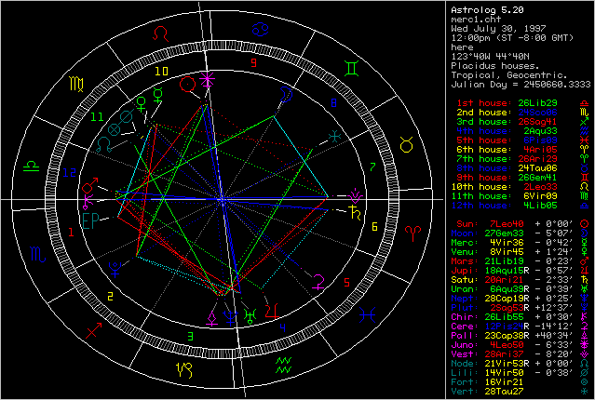The image size is (595, 400).
Task: Click the magenta Vesta glyph in the wheel
Action: (356, 195)
